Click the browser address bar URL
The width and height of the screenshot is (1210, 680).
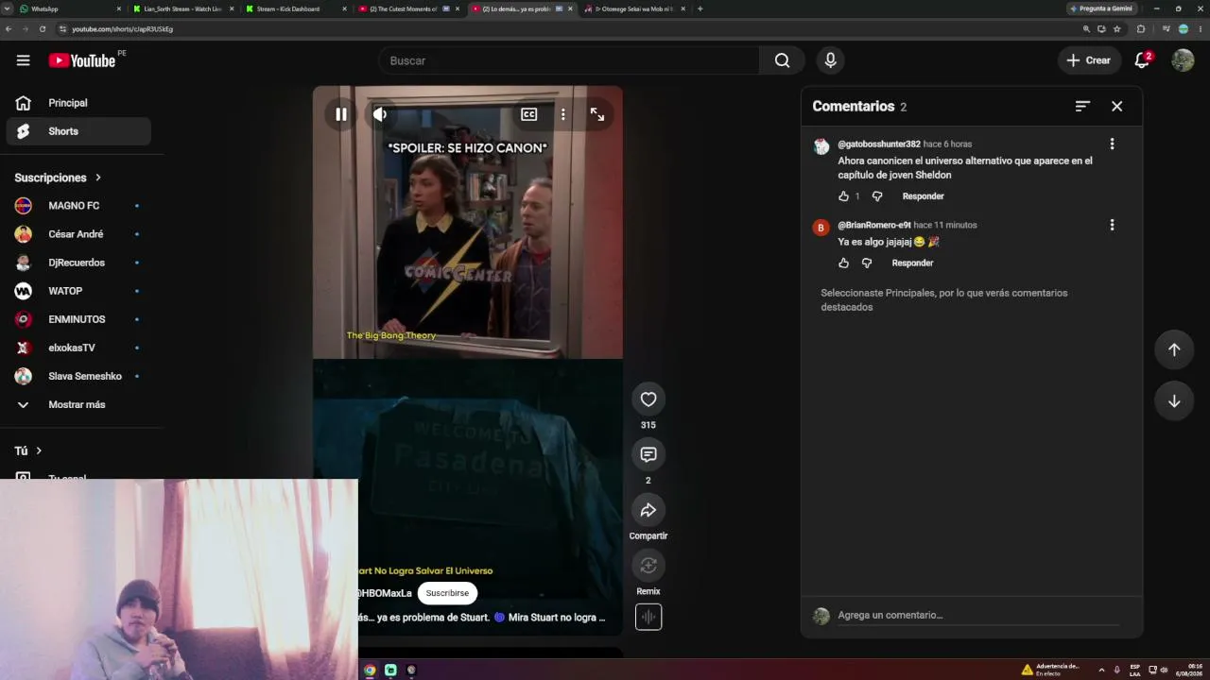coord(122,29)
